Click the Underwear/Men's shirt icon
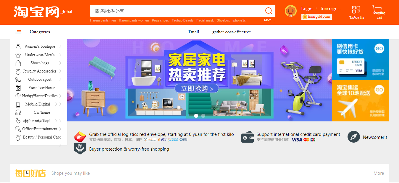Viewport: 399px width, 183px height. (18, 55)
